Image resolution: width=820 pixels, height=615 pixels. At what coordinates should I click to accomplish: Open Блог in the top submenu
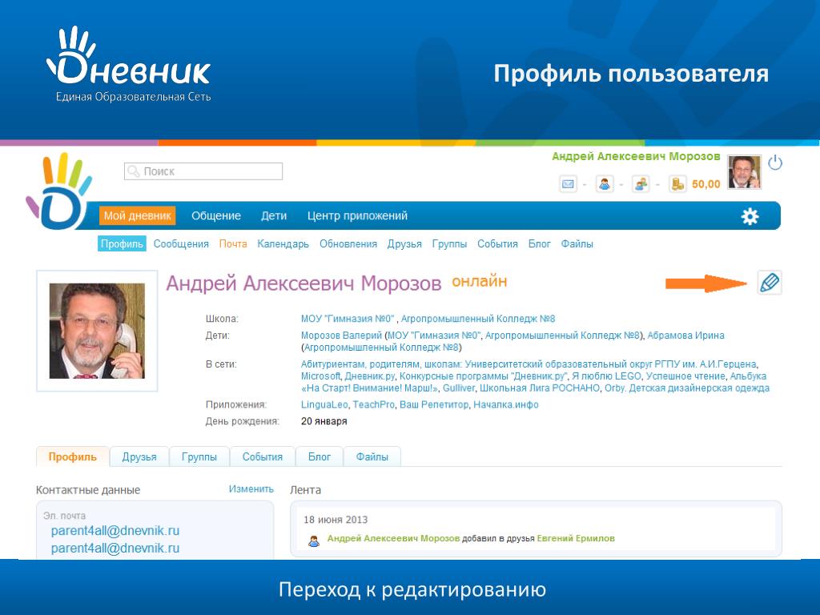tap(539, 243)
